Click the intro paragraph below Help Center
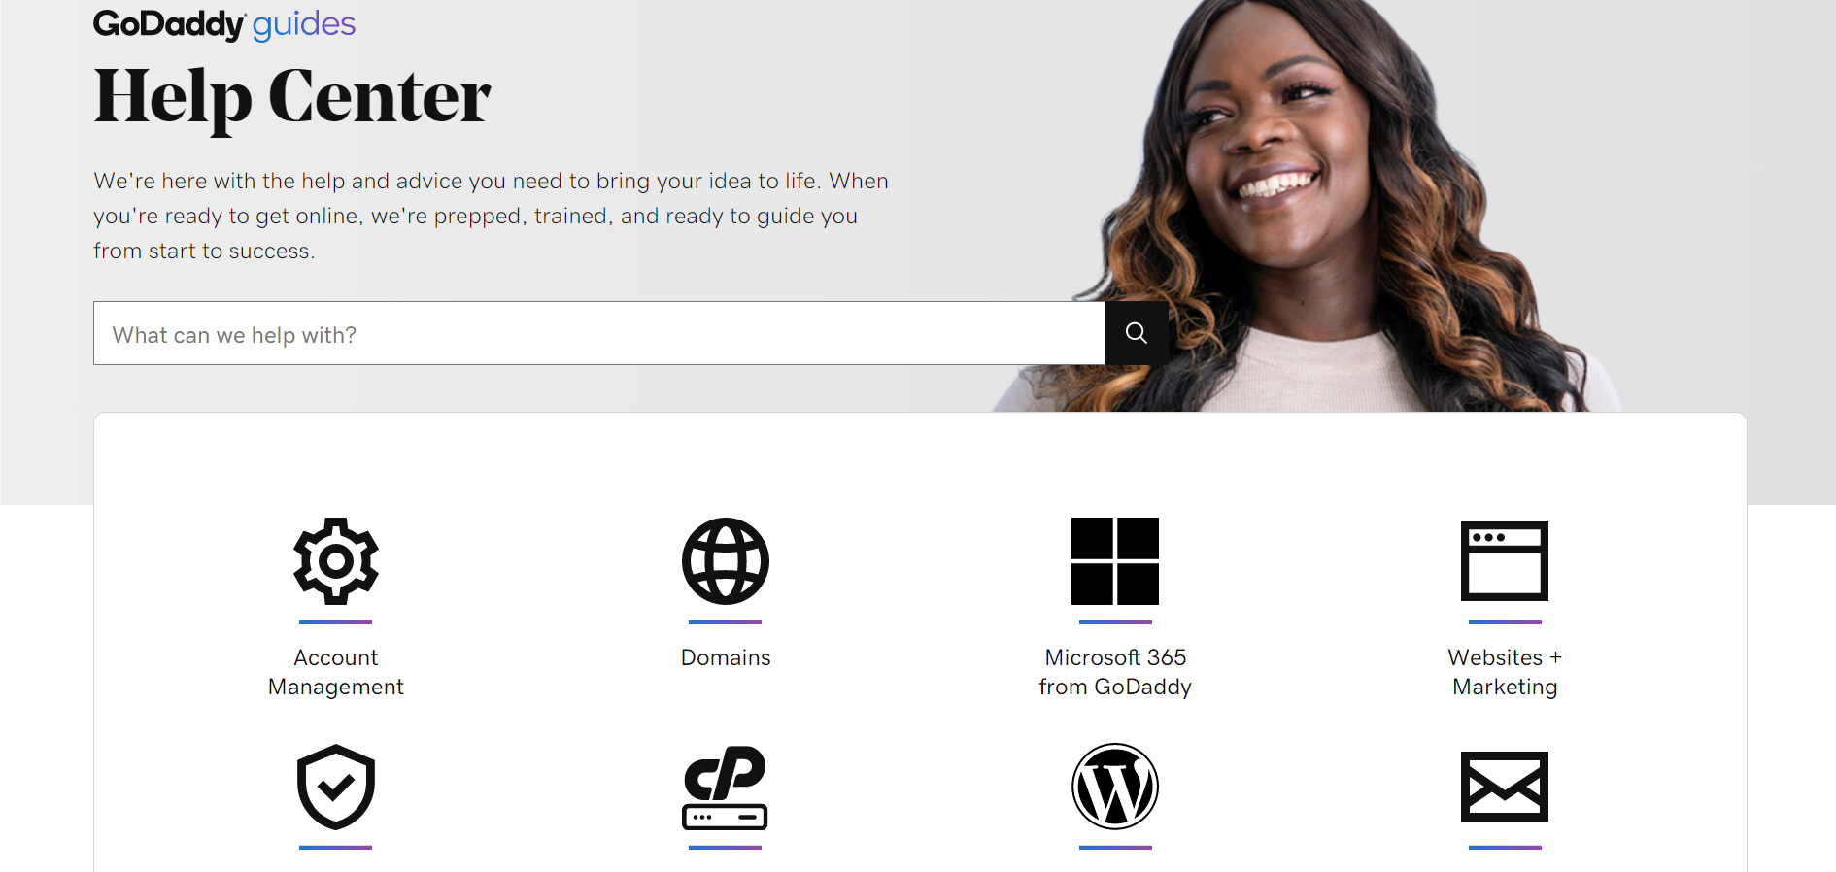 pyautogui.click(x=491, y=216)
